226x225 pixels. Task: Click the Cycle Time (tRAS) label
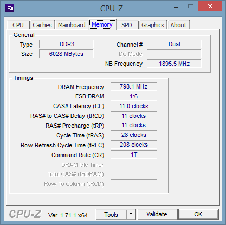click(x=80, y=135)
